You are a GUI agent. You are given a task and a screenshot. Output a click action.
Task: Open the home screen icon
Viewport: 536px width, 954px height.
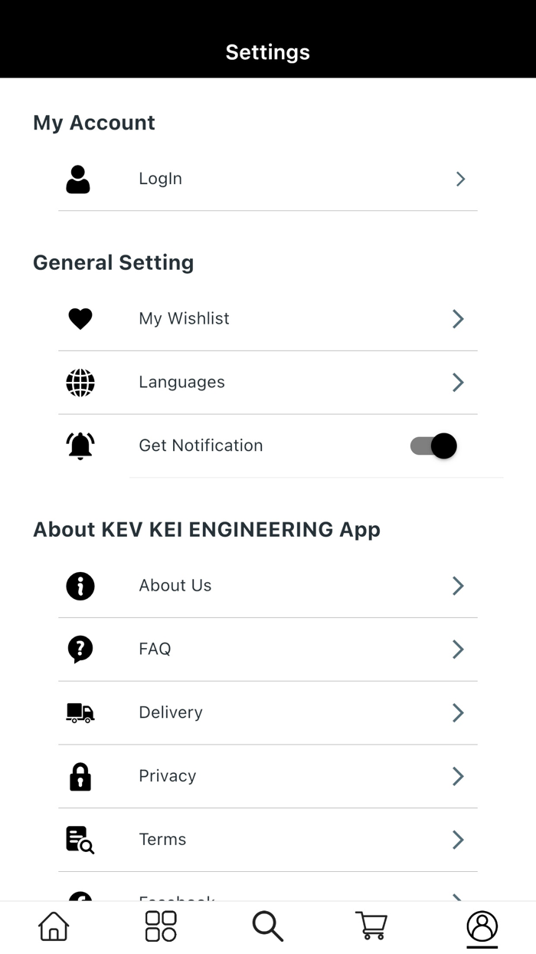click(52, 926)
